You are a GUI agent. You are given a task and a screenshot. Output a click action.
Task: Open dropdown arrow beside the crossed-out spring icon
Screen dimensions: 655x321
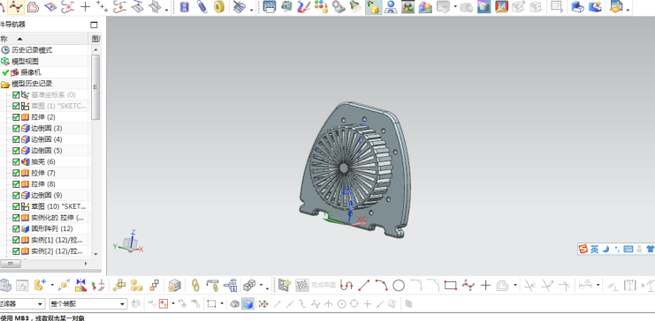pos(252,9)
